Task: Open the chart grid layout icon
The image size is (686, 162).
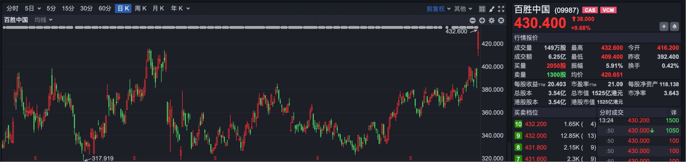Action: [482, 9]
